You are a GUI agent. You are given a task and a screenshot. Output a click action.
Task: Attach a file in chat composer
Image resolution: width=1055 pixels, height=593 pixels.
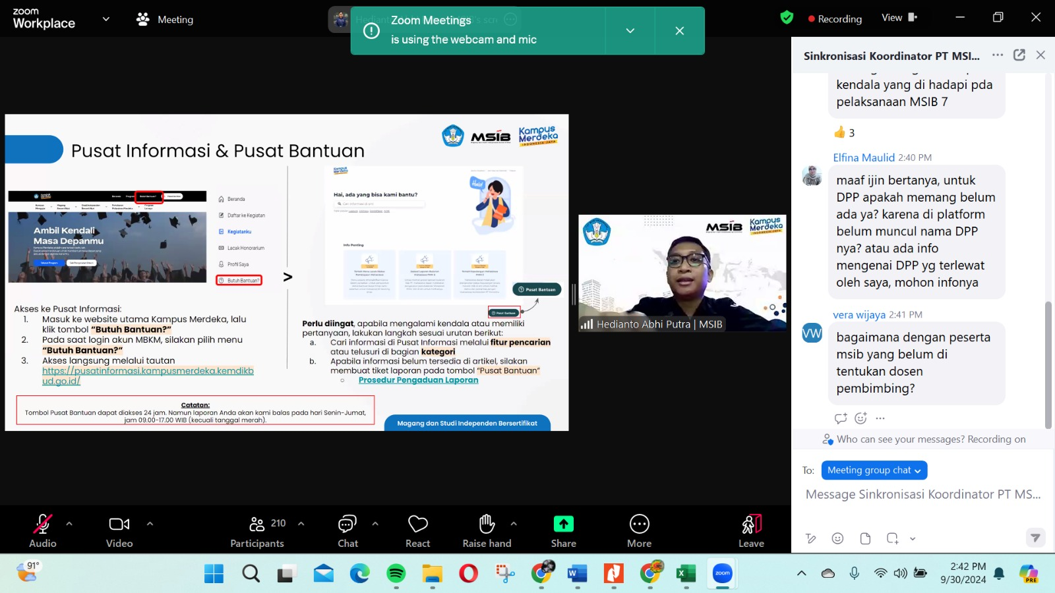[865, 538]
